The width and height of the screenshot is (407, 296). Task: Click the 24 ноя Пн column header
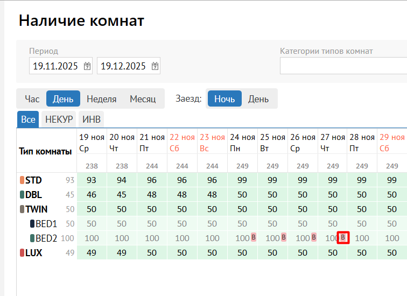(x=242, y=143)
